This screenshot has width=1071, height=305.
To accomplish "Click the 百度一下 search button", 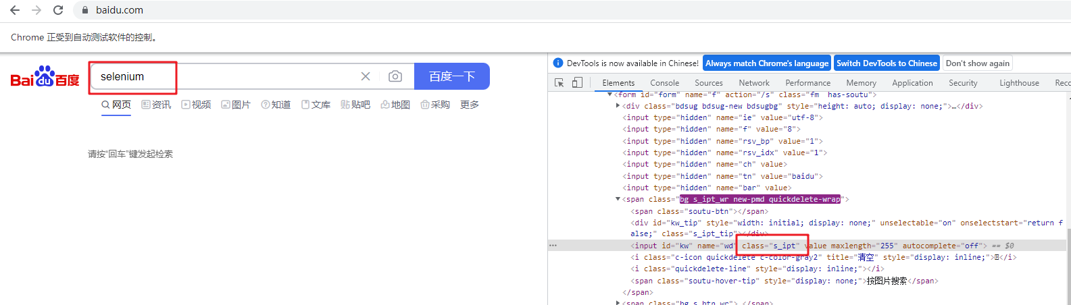I will click(452, 76).
